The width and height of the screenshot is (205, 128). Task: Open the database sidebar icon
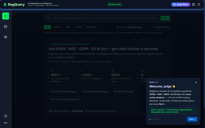tap(6, 37)
